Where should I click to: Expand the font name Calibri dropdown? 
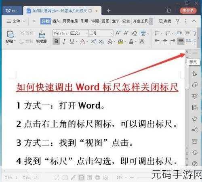point(87,33)
